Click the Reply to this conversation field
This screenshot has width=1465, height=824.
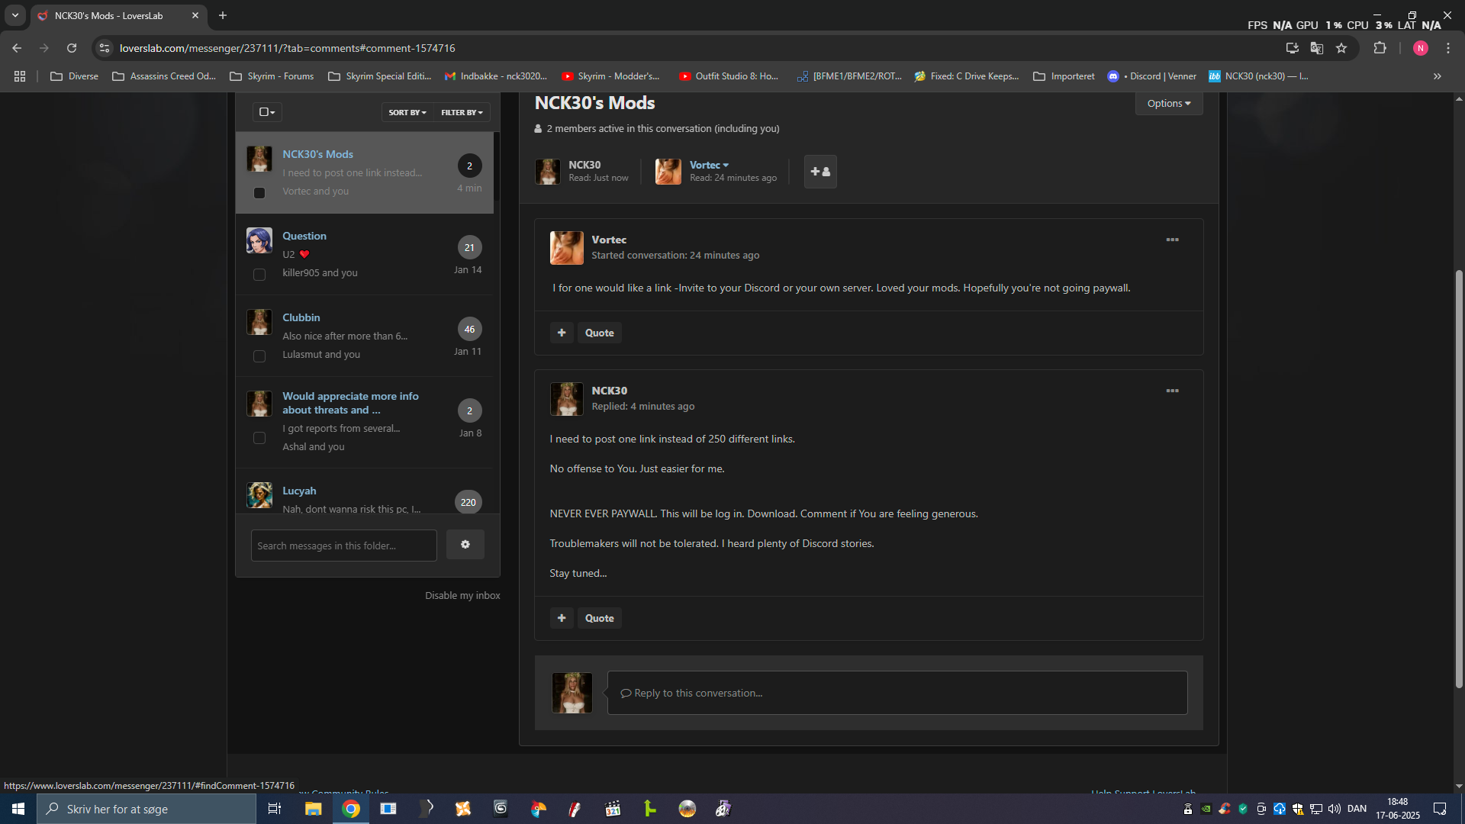pyautogui.click(x=897, y=693)
